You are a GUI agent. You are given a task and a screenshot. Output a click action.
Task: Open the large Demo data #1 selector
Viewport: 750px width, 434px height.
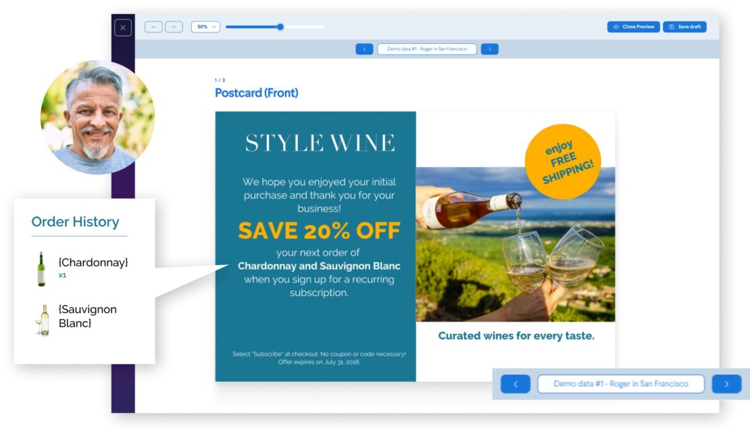(x=621, y=384)
